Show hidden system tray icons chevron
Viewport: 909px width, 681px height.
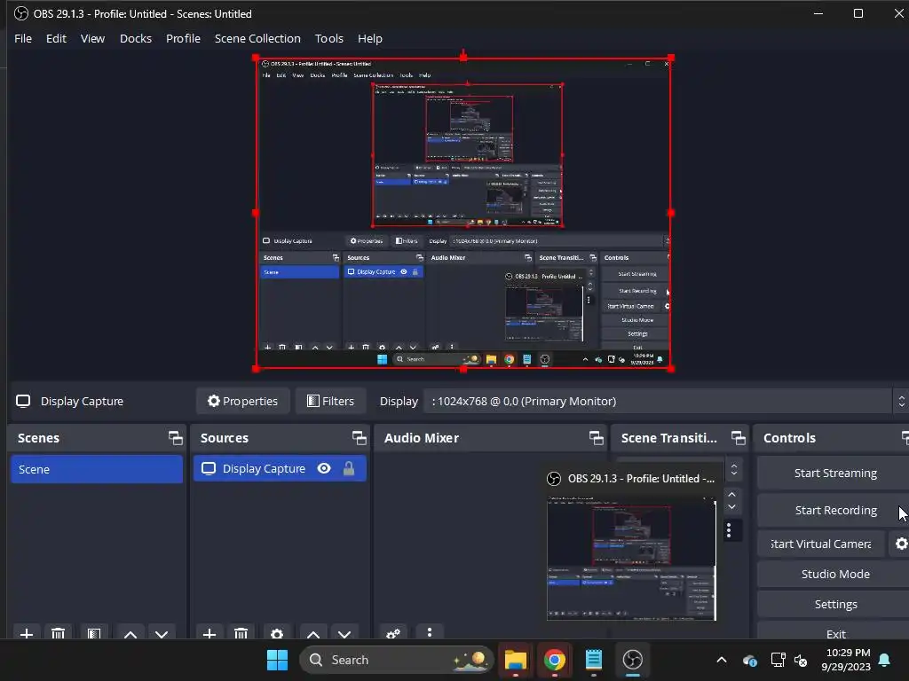pyautogui.click(x=722, y=660)
